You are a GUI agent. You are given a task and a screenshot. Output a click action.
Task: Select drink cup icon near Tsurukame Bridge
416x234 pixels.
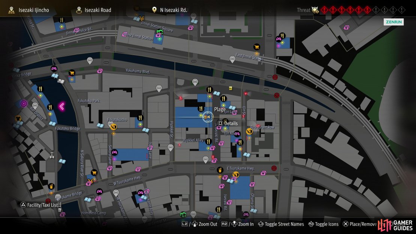pyautogui.click(x=51, y=186)
